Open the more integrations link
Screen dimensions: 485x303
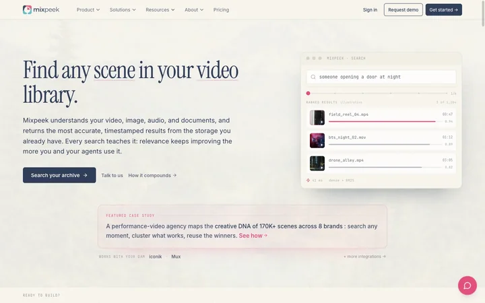[x=364, y=257]
